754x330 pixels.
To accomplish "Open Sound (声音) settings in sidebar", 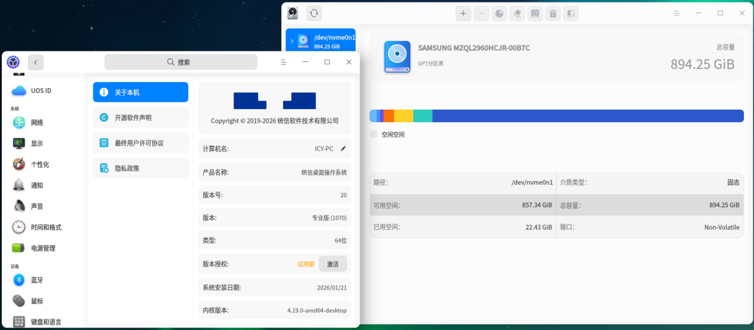I will 36,206.
